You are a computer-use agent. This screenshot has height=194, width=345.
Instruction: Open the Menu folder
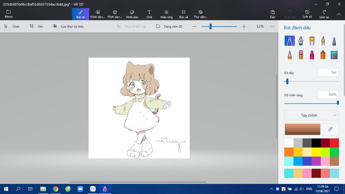coord(8,14)
